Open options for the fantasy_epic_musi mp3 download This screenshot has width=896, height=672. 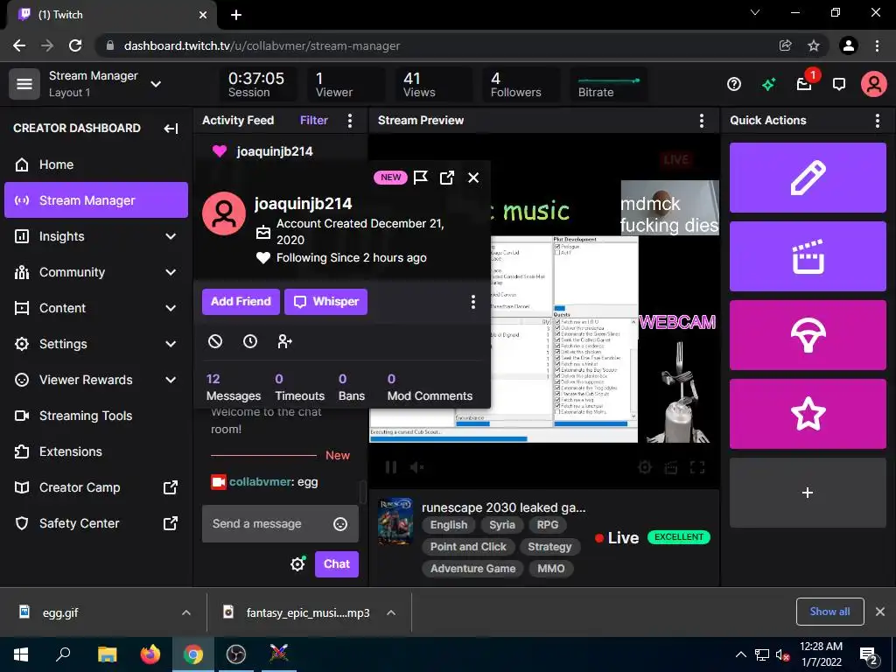tap(391, 612)
